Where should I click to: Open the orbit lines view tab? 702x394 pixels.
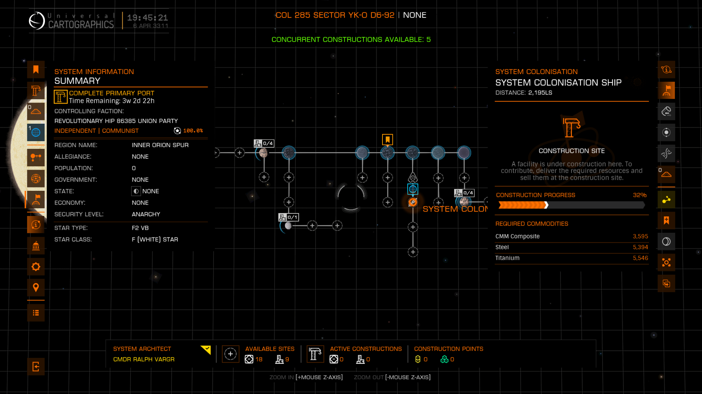coord(36,158)
